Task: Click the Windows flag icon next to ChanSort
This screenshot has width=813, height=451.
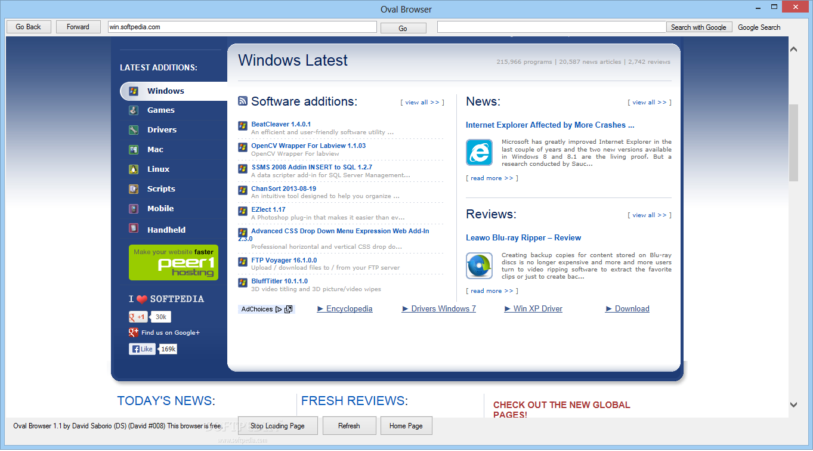Action: [x=243, y=190]
